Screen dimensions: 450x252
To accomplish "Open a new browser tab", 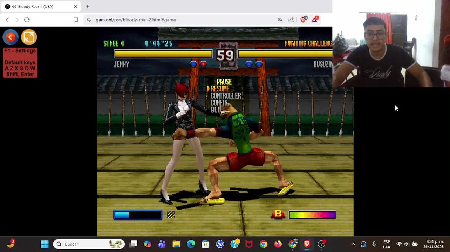I will click(88, 6).
